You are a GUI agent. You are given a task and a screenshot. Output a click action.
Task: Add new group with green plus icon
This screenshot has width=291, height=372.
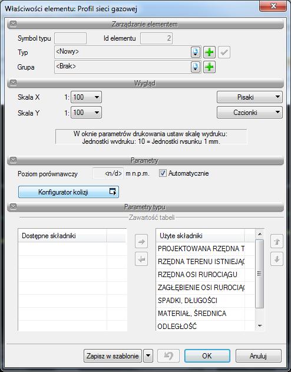[x=209, y=67]
